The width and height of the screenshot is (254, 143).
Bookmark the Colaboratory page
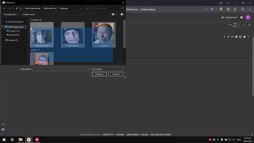coord(212,9)
